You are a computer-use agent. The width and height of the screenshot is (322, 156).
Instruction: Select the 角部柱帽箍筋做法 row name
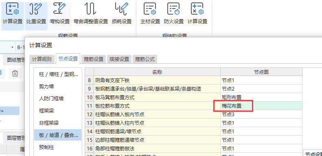(x=157, y=148)
